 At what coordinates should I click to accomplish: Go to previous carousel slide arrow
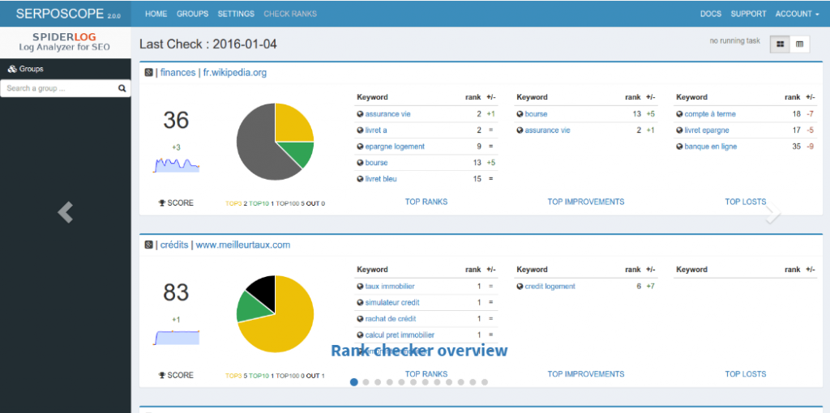click(x=66, y=213)
